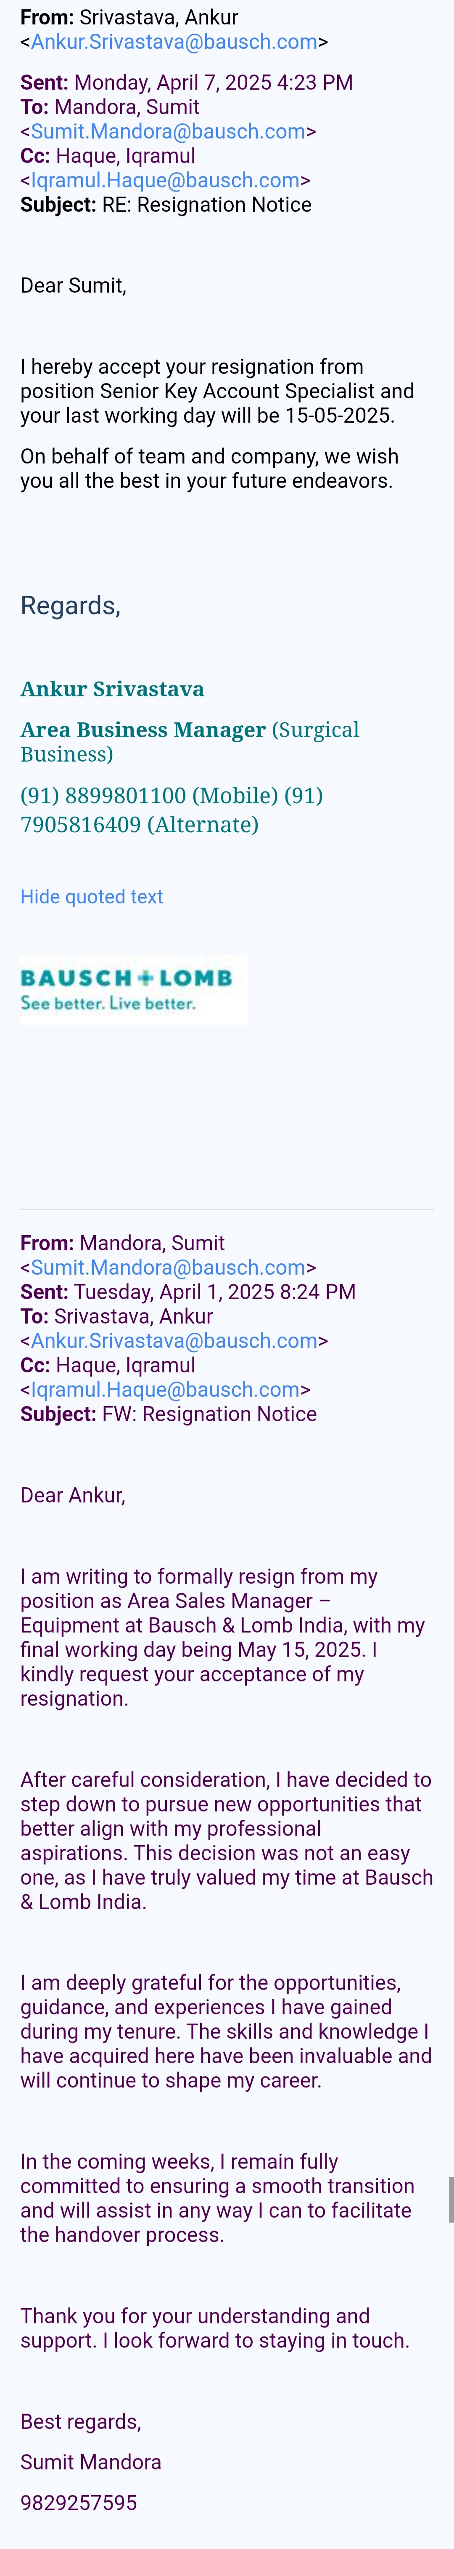Click the last working day date 15-05-2025
Screen dimensions: 454x2549
[x=338, y=416]
